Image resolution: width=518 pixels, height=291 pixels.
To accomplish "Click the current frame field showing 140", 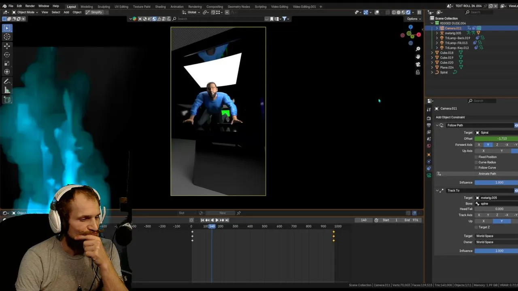I will click(363, 220).
